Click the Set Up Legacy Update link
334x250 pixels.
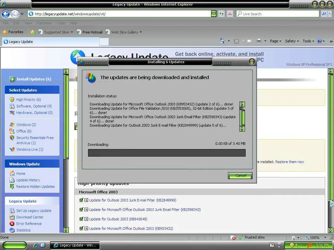(x=34, y=211)
